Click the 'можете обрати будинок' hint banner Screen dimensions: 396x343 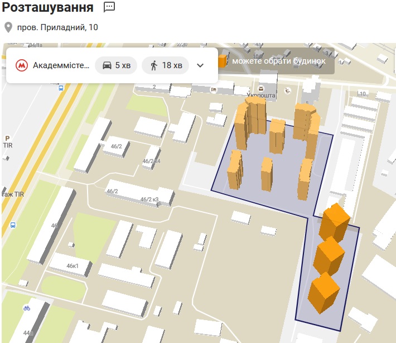[x=278, y=61]
